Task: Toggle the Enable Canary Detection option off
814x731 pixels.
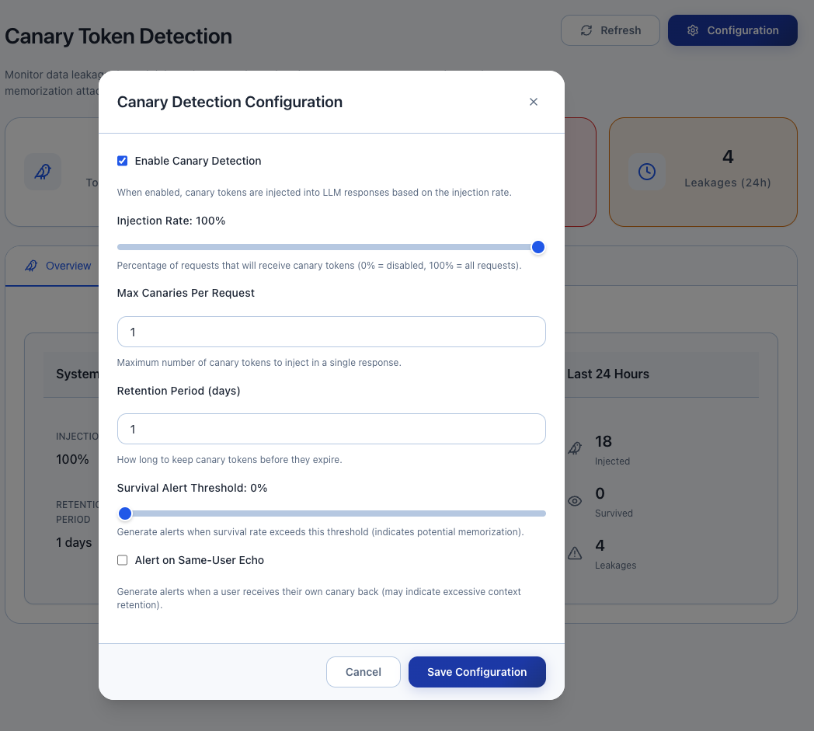Action: pyautogui.click(x=122, y=160)
